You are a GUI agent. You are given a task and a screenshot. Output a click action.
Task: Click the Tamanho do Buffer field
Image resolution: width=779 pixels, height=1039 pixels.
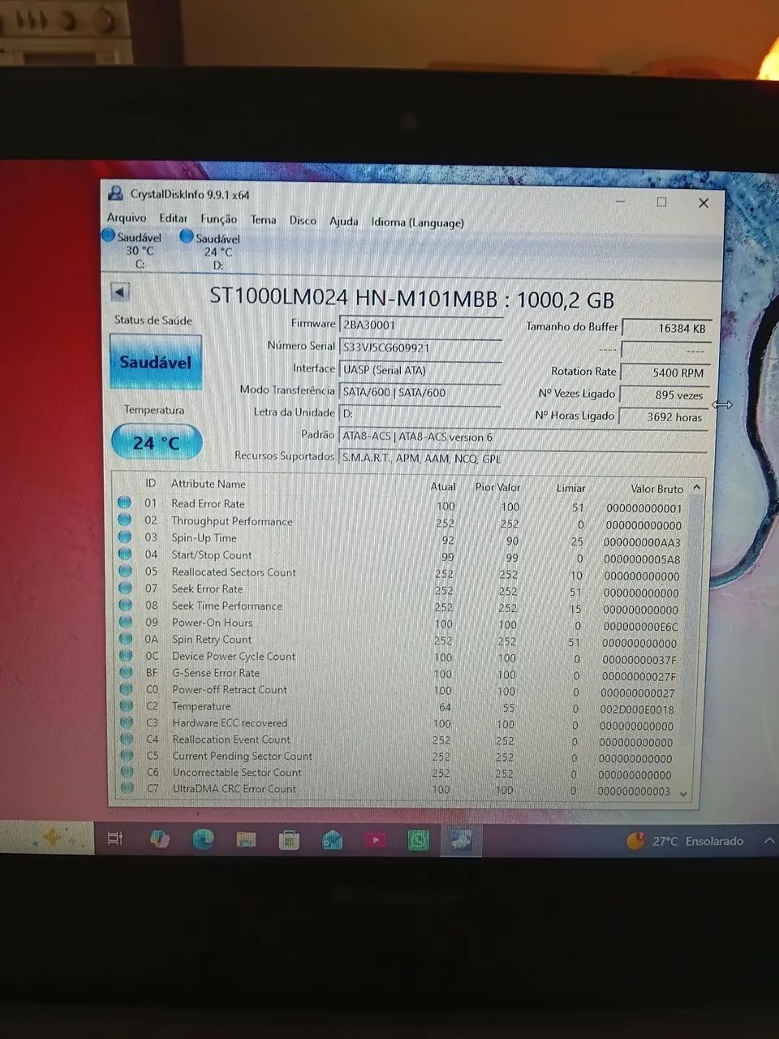[667, 328]
